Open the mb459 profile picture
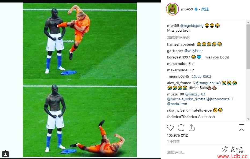Screen dimensions: 250x159 [x=172, y=9]
